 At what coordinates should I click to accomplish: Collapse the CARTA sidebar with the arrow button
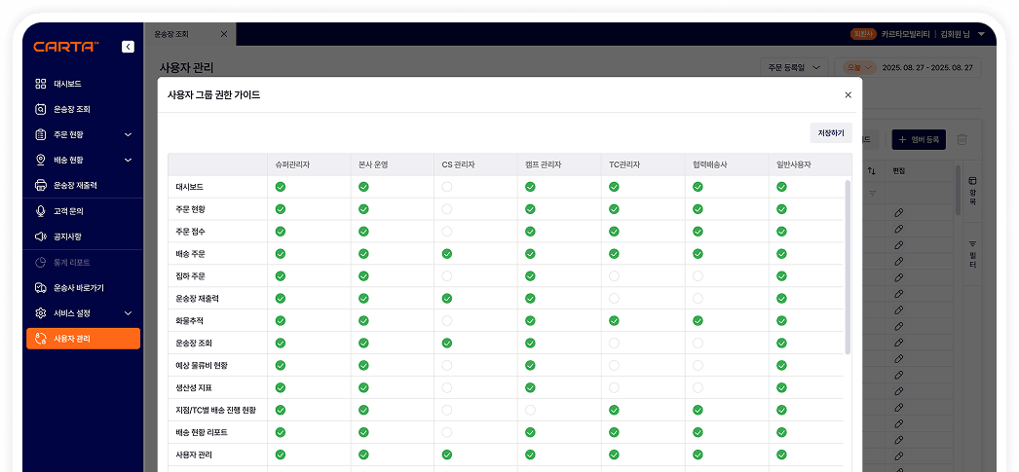tap(128, 47)
